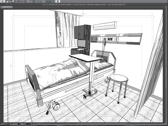The height and width of the screenshot is (126, 168).
Task: Save the canvas with the Save icon
Action: coord(13,2)
